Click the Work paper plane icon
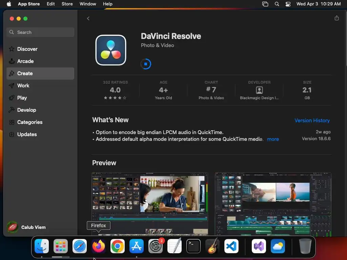This screenshot has width=347, height=260. click(x=12, y=86)
